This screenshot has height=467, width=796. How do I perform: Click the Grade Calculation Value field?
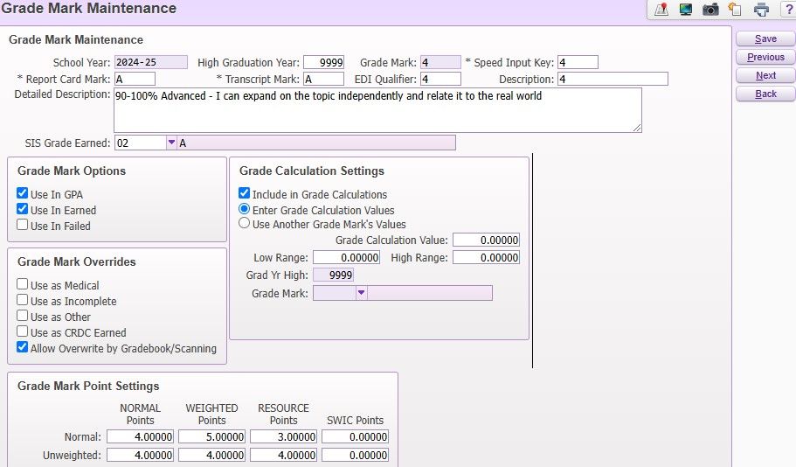(486, 240)
